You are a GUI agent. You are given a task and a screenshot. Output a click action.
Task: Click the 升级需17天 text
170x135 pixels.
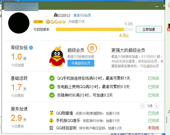77,22
